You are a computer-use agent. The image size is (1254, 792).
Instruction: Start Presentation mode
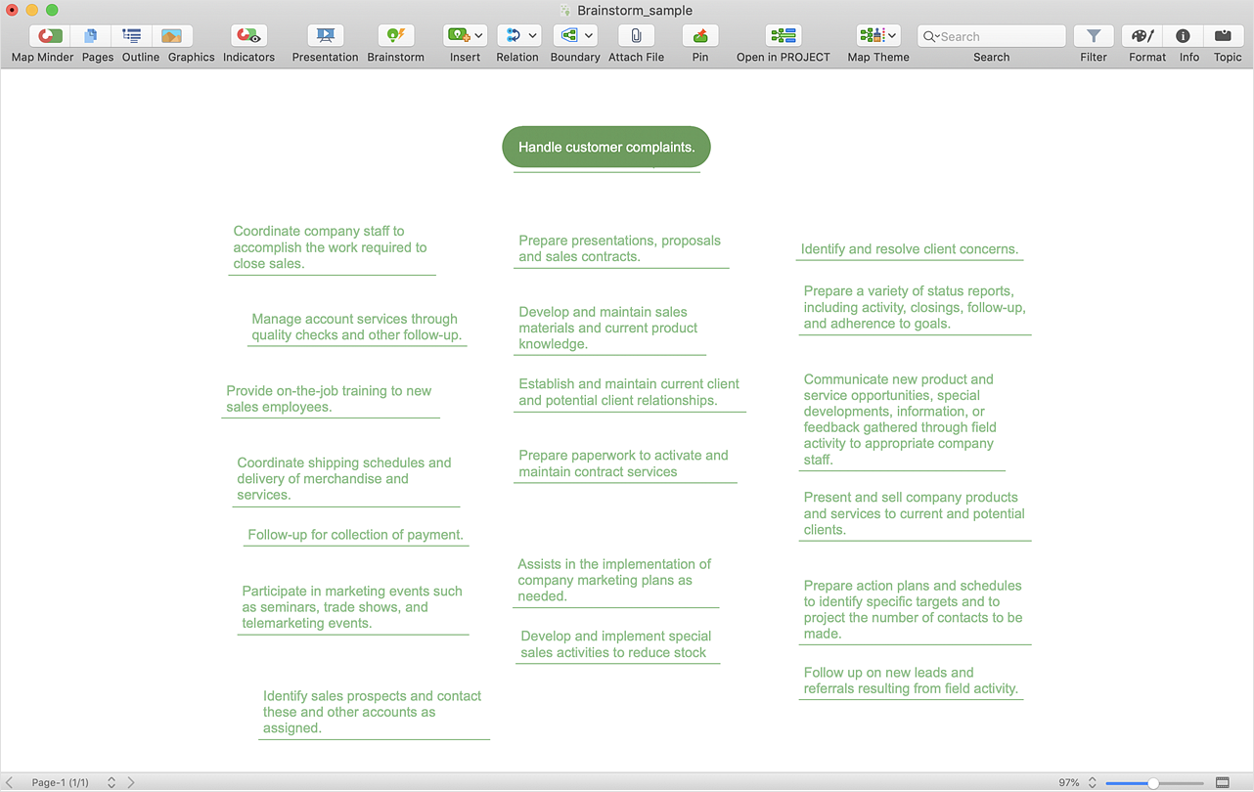(325, 36)
